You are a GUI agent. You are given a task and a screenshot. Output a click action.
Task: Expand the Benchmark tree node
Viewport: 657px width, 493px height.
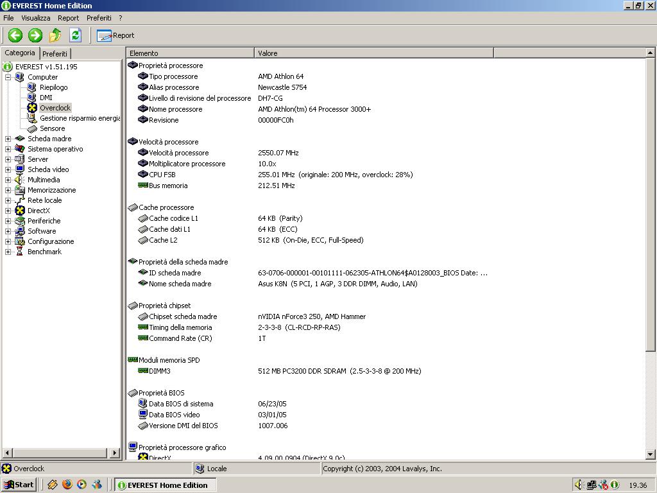point(8,252)
